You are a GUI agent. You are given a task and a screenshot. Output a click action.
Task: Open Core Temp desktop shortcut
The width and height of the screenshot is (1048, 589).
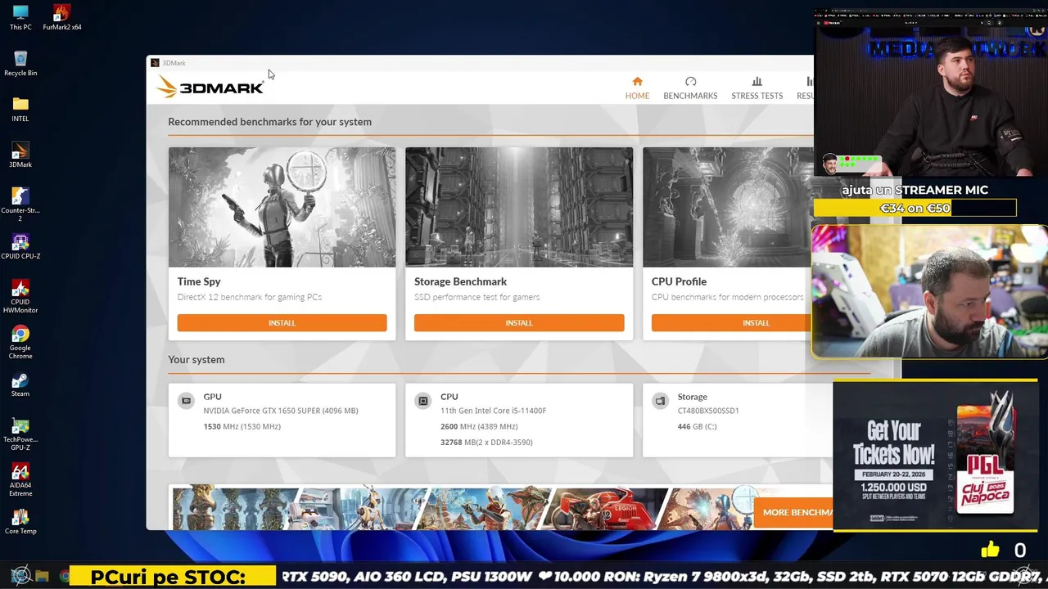pos(20,522)
